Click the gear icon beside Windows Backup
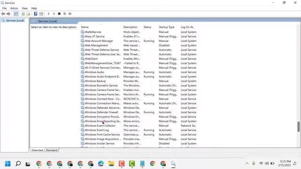Screen dimensions: 301x169 [x=82, y=81]
